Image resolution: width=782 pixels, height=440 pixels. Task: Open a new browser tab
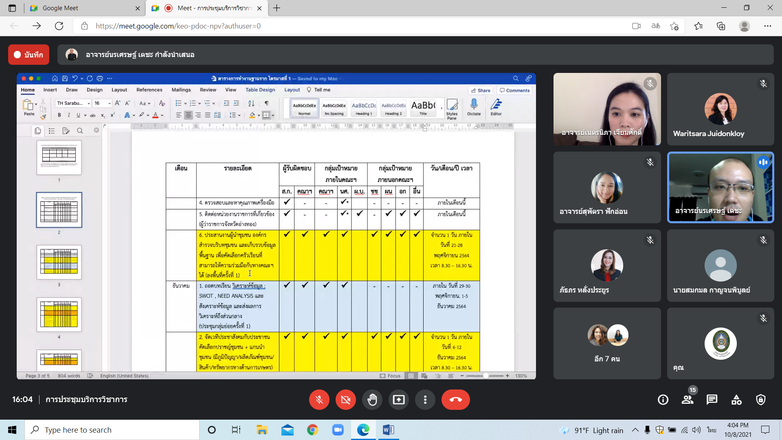click(x=277, y=8)
